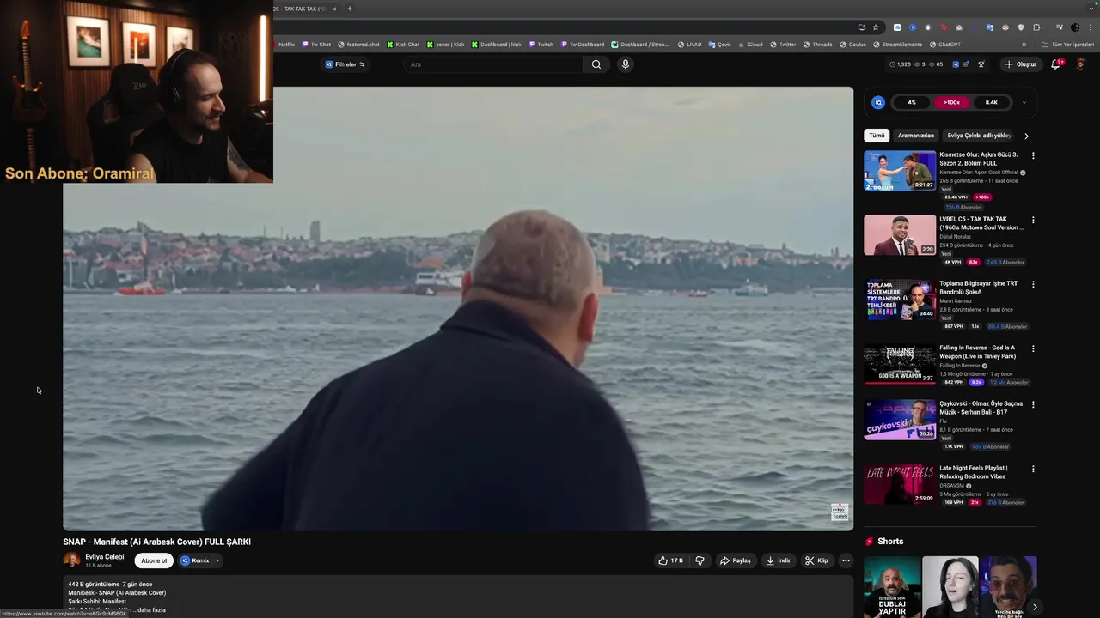Screen dimensions: 1100x618
Task: Open the DUBLAJ YAPTIR short thumbnail
Action: 892,587
